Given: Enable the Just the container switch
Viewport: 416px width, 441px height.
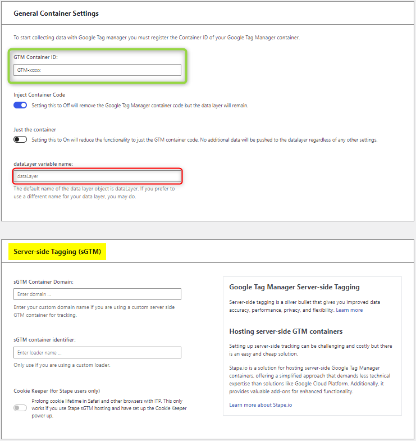Looking at the screenshot, I should [x=20, y=139].
